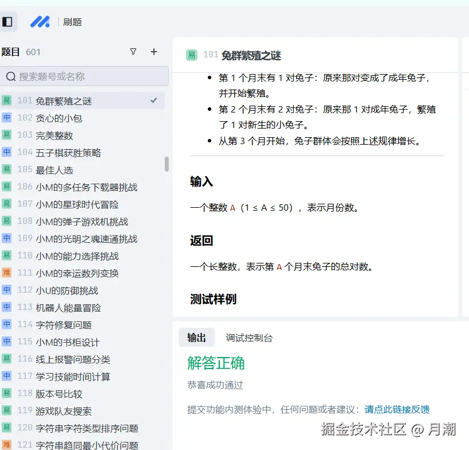Select the 输出 tab

196,338
